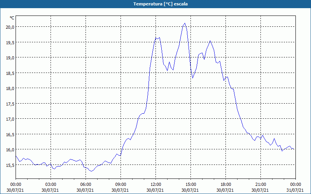The height and width of the screenshot is (194, 311).
Task: Click the 21:00 30/07/21 time label
Action: coord(260,187)
